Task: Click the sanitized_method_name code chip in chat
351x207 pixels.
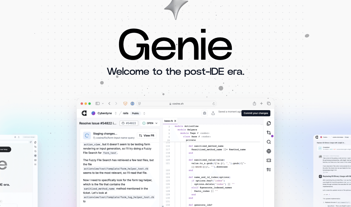Action: point(99,189)
